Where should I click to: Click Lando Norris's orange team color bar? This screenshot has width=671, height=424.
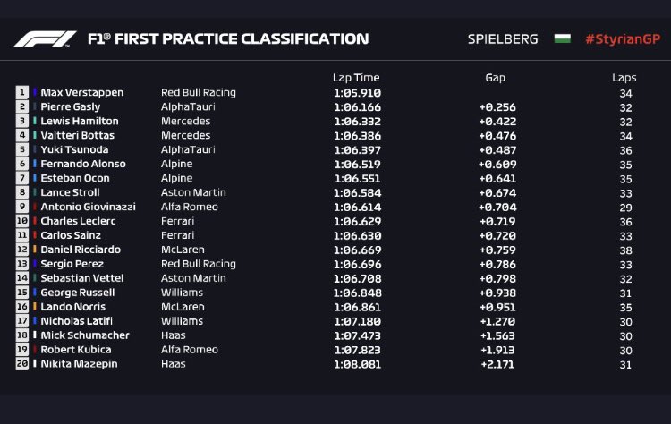click(35, 307)
